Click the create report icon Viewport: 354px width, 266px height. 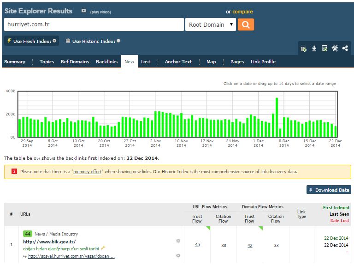pyautogui.click(x=324, y=48)
